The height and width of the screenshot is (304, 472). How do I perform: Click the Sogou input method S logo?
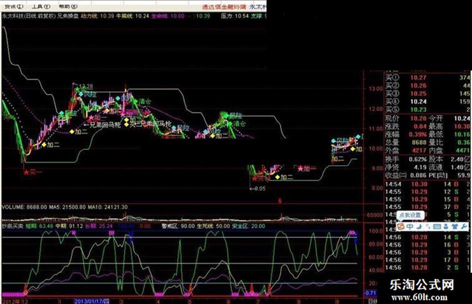(401, 226)
